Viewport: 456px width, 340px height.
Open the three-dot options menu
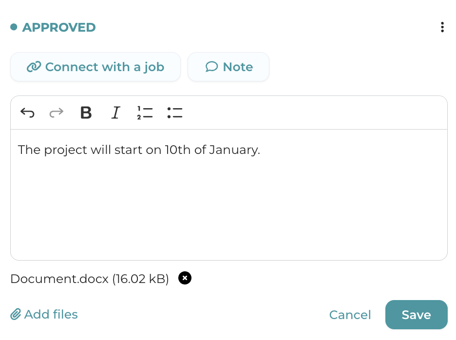coord(442,27)
